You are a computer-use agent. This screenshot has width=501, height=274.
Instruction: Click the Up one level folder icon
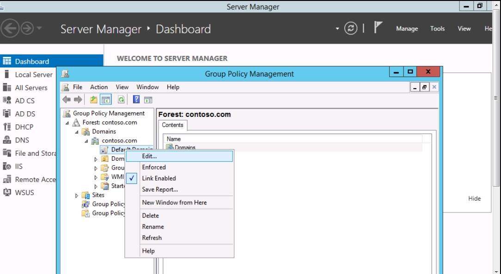[x=93, y=100]
